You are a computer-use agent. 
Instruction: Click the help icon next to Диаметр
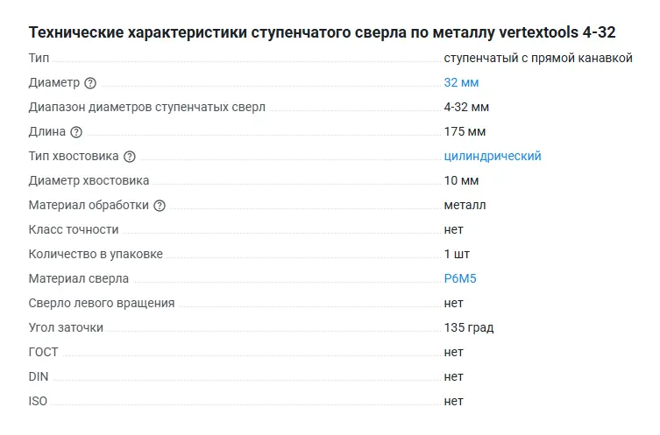pyautogui.click(x=90, y=83)
